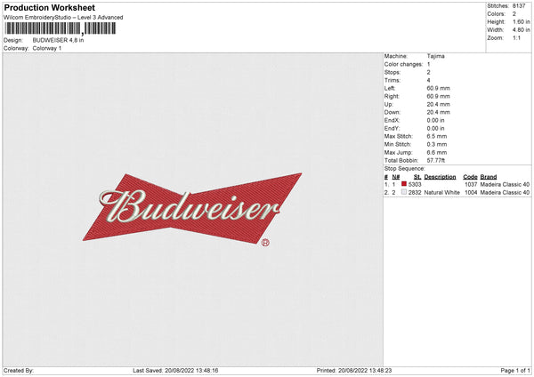Click the Height value 1.60 in
This screenshot has width=534, height=377.
[x=522, y=21]
